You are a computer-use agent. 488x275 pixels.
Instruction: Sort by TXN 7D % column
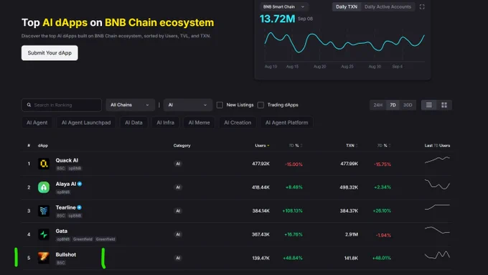(x=384, y=146)
